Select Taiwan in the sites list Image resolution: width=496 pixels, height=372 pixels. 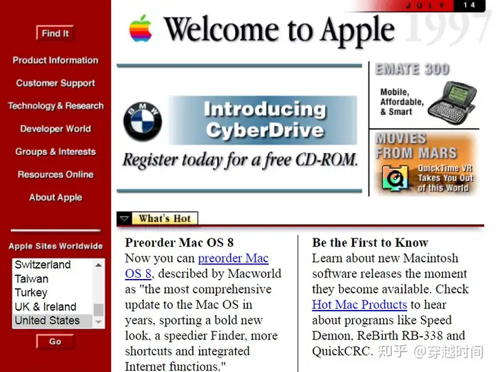53,279
